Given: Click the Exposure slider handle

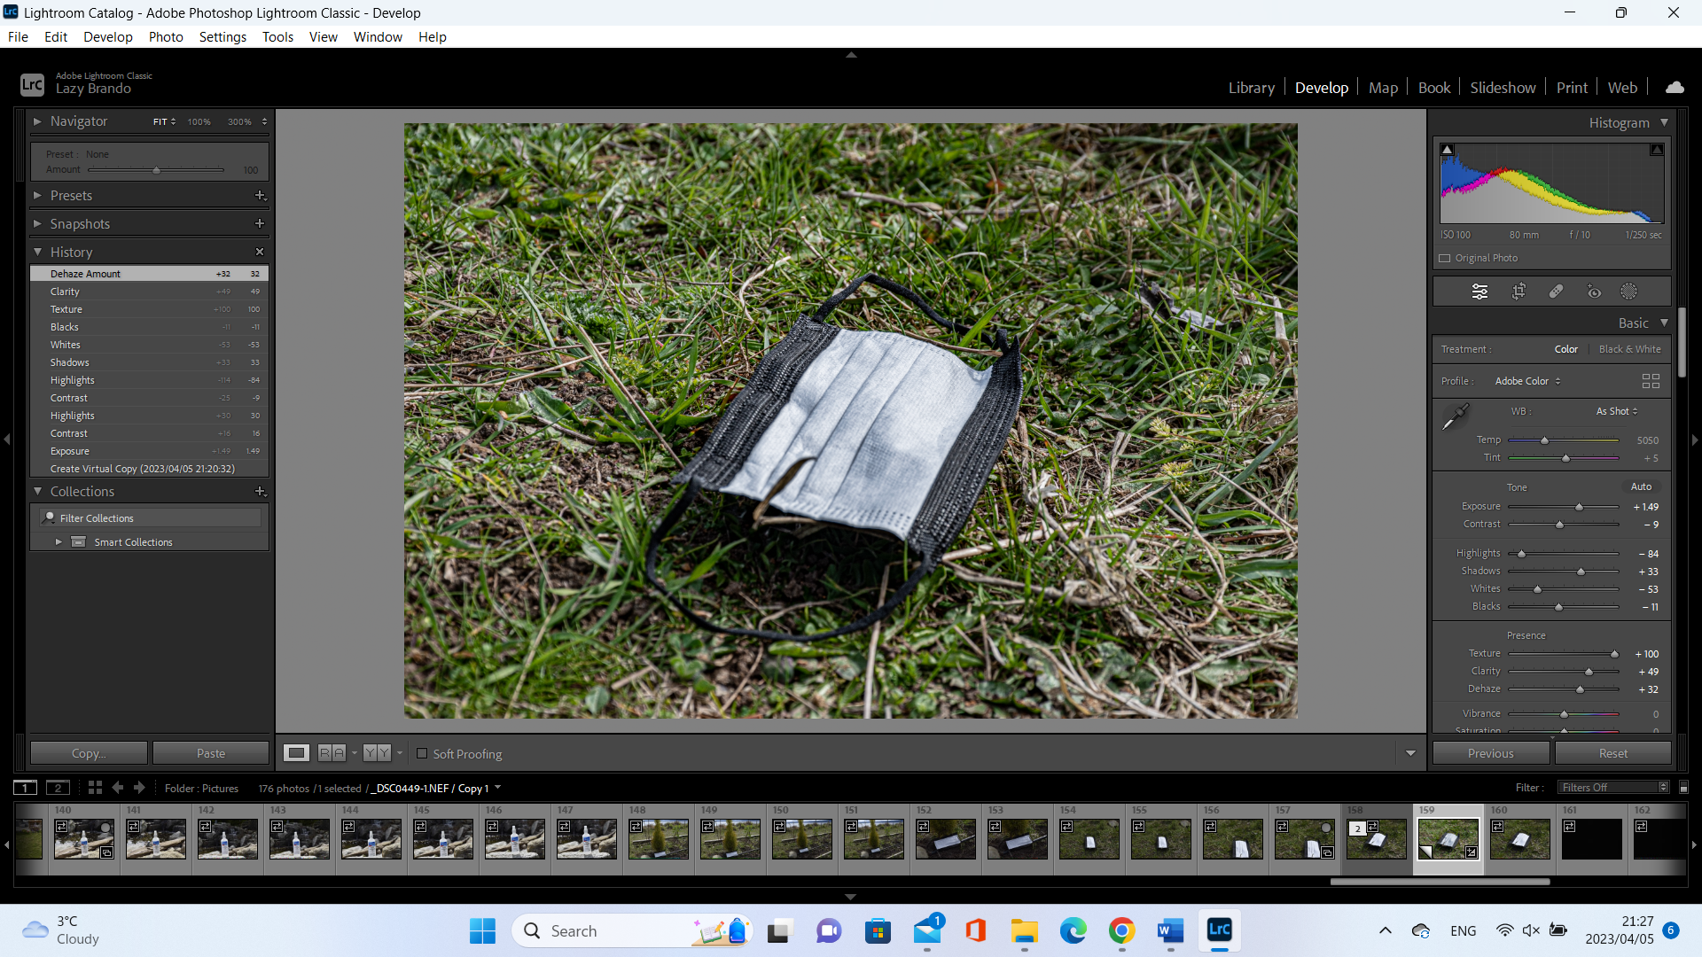Looking at the screenshot, I should tap(1579, 507).
